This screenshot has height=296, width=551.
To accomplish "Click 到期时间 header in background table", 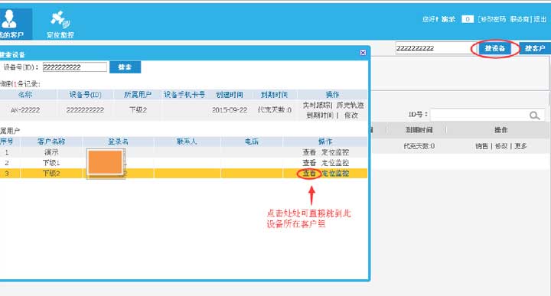I will (419, 130).
